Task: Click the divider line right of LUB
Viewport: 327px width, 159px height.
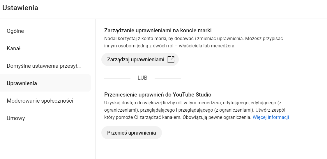Action: point(168,78)
